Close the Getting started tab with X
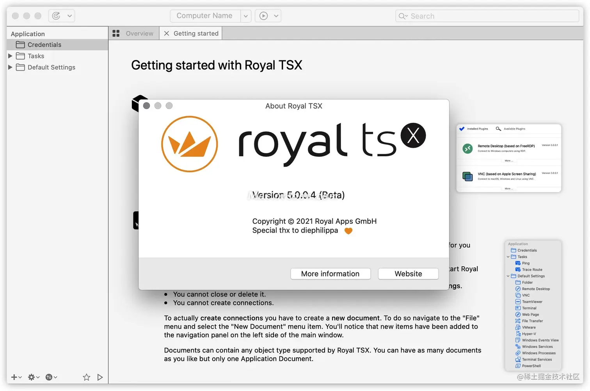590x391 pixels. 167,34
